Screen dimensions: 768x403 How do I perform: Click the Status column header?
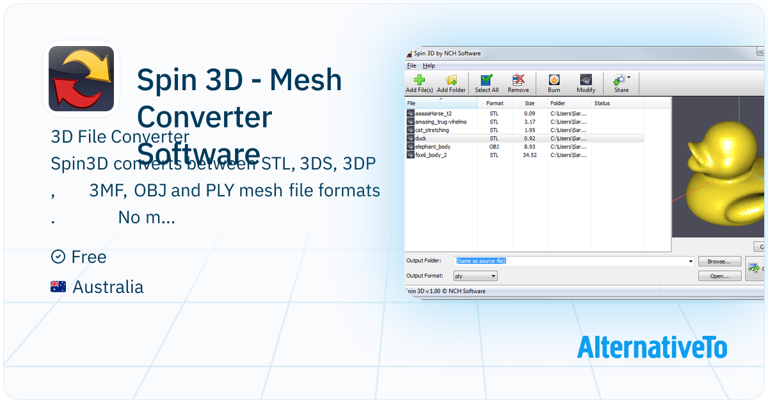click(618, 103)
